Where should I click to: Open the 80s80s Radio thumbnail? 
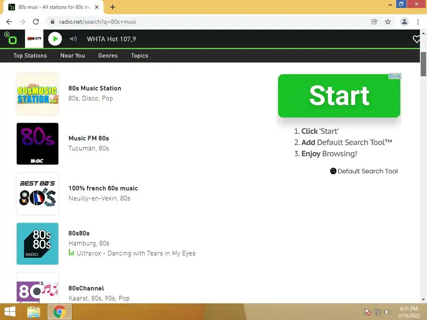click(x=38, y=244)
